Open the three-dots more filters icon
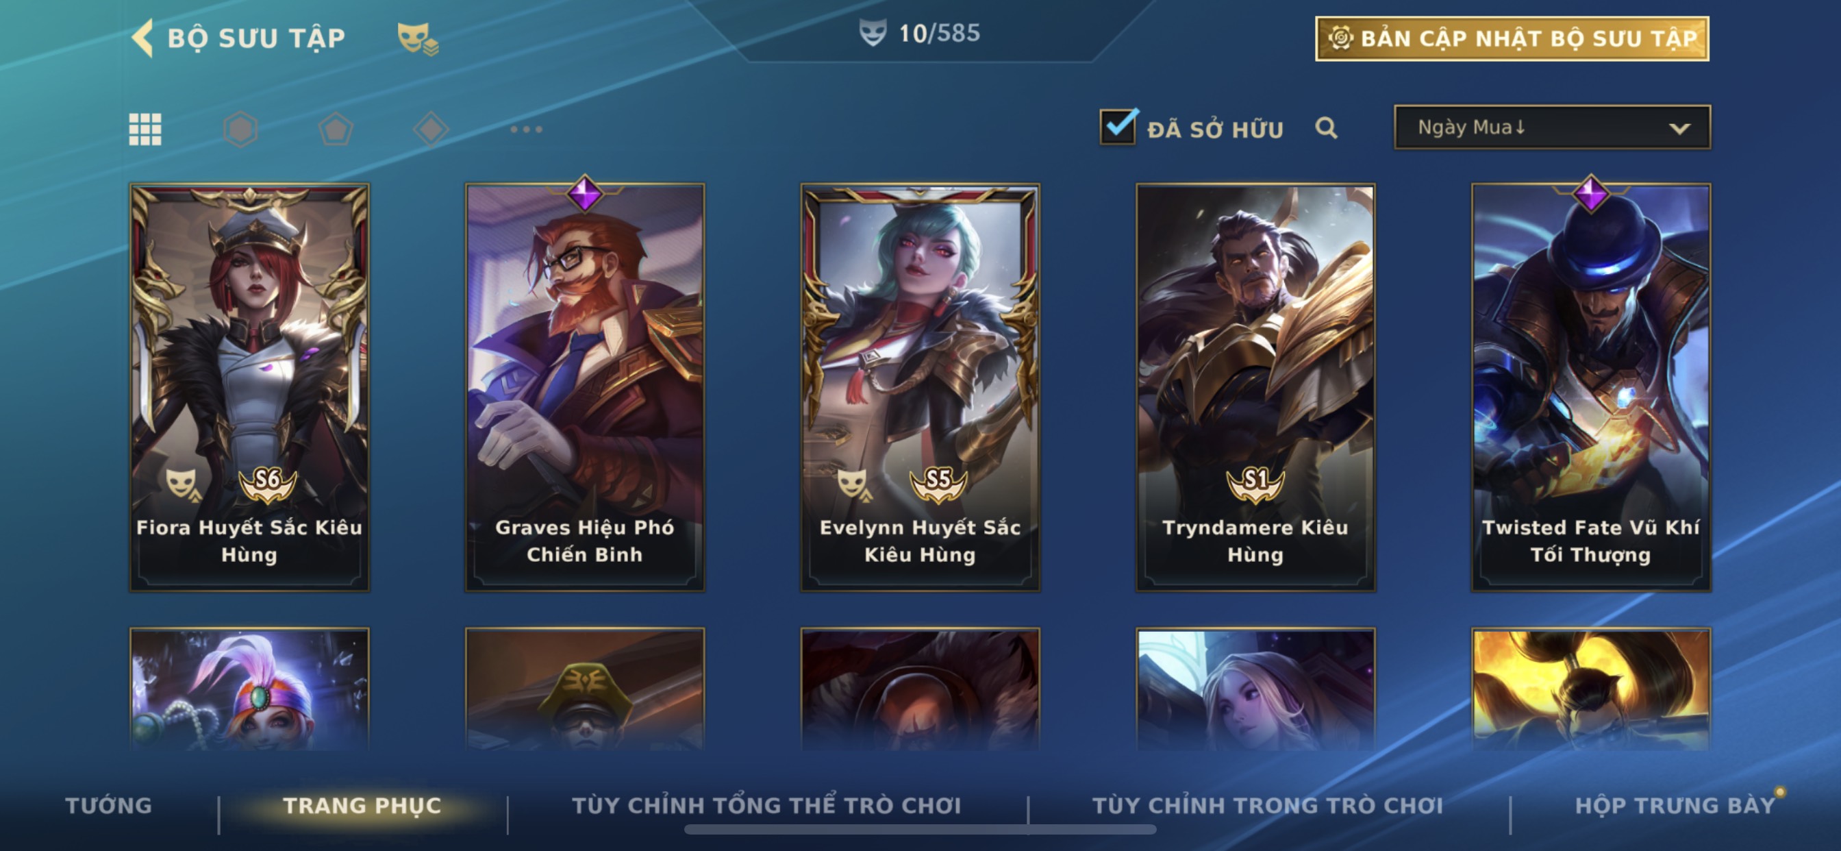The image size is (1841, 851). [x=527, y=129]
